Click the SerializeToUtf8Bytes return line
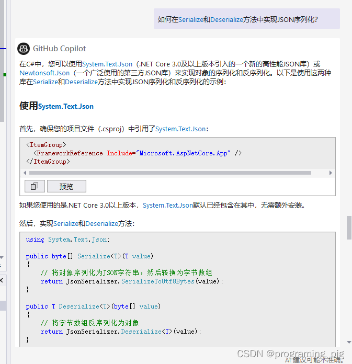The image size is (352, 364). pyautogui.click(x=132, y=281)
